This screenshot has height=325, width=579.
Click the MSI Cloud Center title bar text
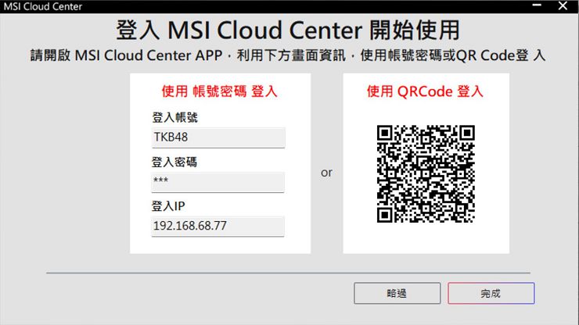[x=43, y=6]
